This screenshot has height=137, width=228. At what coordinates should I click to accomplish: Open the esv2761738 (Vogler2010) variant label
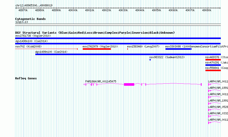point(33,36)
